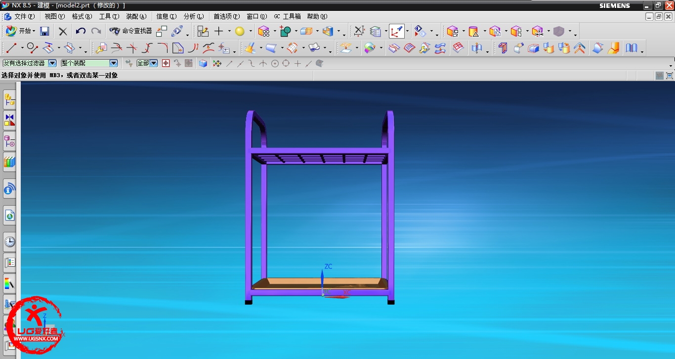The image size is (675, 359).
Task: Click the sketch-in-task-environment icon
Action: tap(203, 31)
